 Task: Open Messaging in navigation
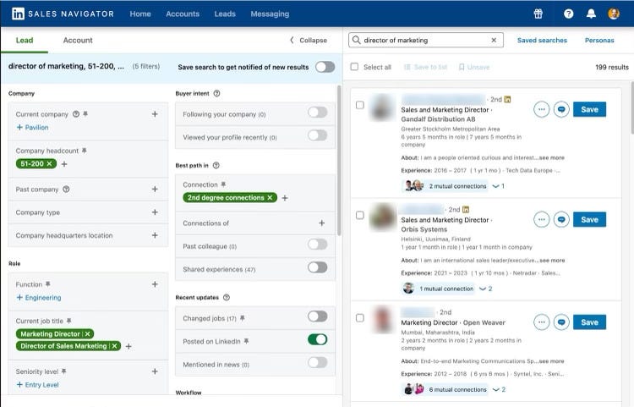(x=270, y=14)
